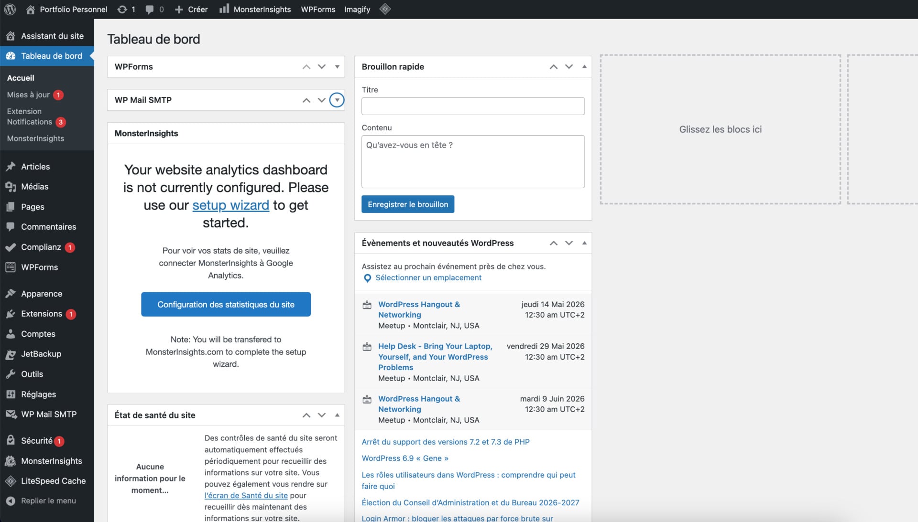
Task: Open WordPress 6.9 « Gene » news link
Action: (x=405, y=458)
